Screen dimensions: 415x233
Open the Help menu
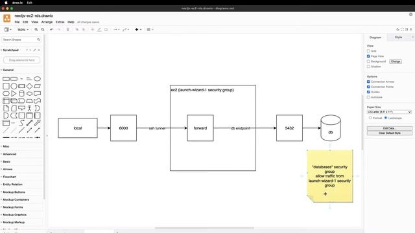(x=71, y=22)
